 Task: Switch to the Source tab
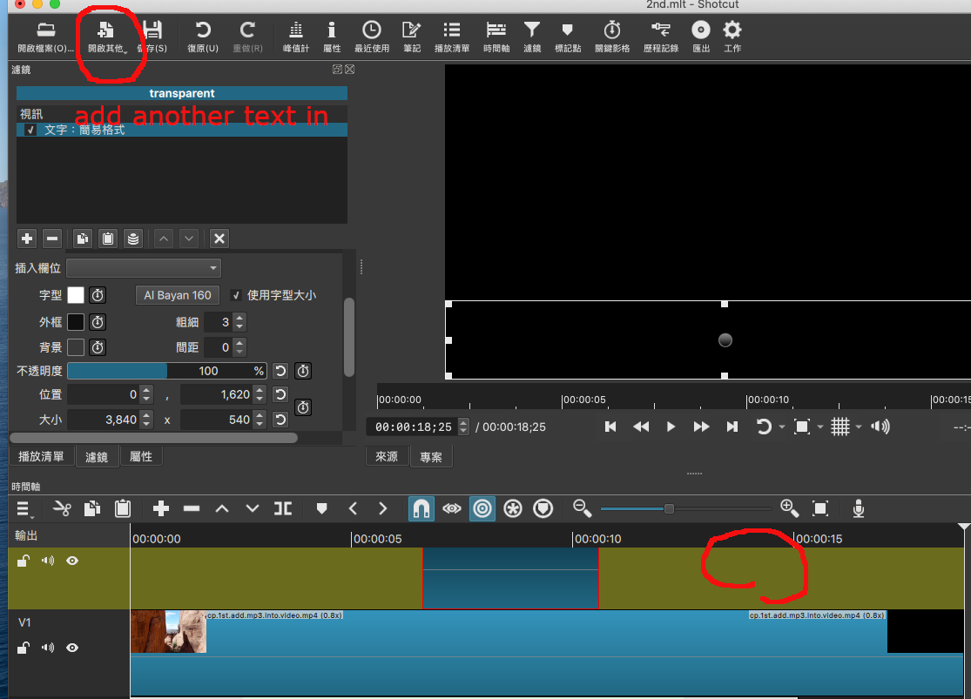pyautogui.click(x=387, y=456)
